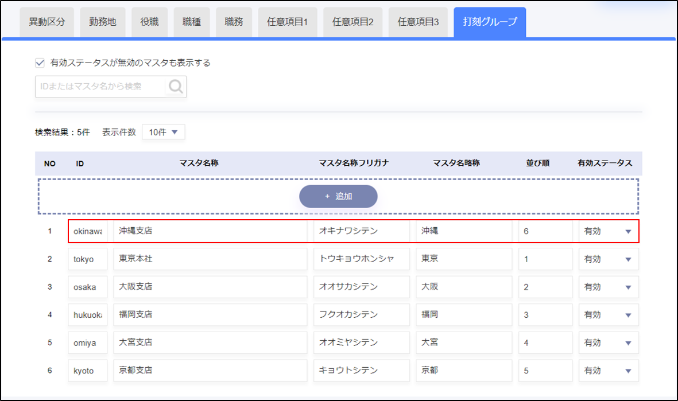The image size is (678, 401).
Task: Select the 役職 tab
Action: [150, 22]
